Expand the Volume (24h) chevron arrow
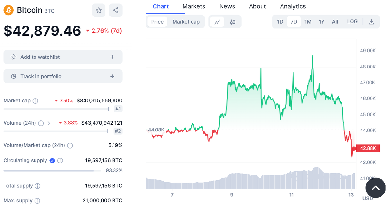The image size is (387, 209). click(49, 123)
